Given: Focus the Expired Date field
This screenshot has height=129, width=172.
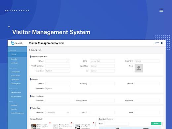Looking at the screenshot, I should click(x=102, y=66).
